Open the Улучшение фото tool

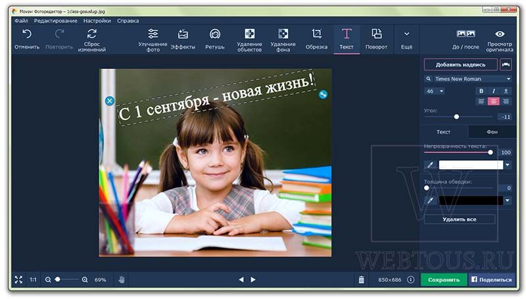(x=153, y=40)
